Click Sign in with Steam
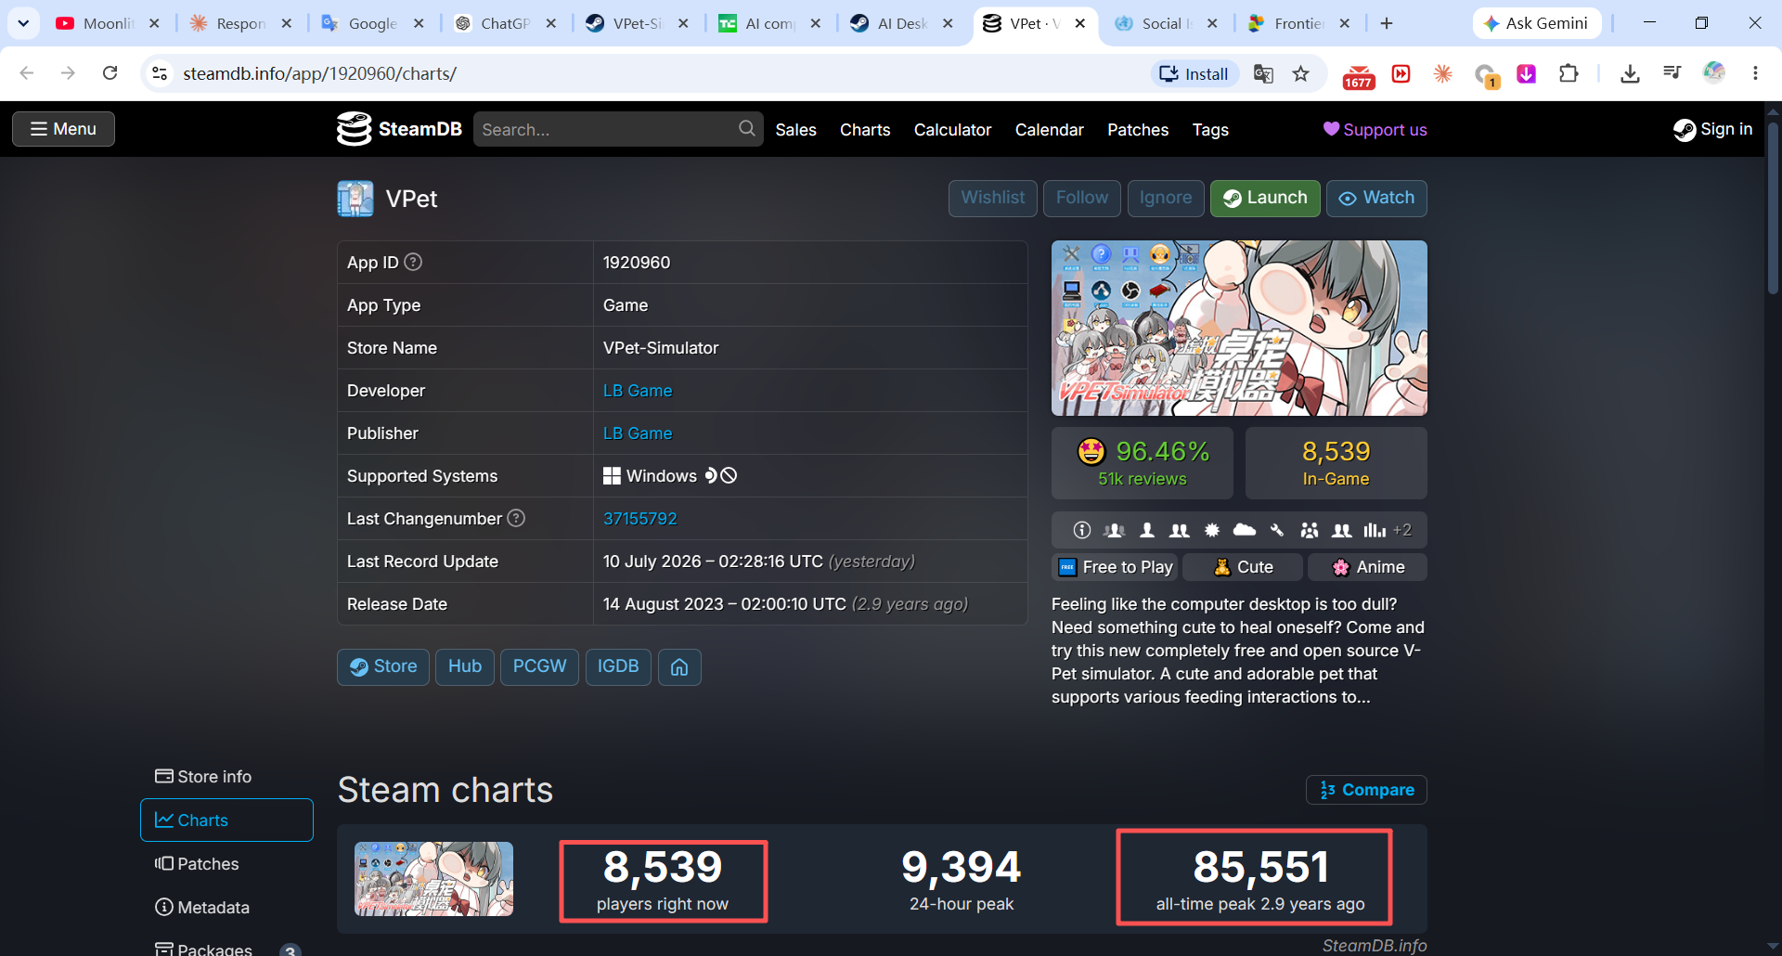 [1712, 129]
